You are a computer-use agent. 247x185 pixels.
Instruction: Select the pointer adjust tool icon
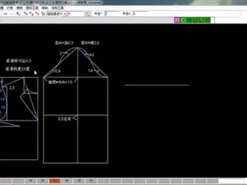(18, 14)
